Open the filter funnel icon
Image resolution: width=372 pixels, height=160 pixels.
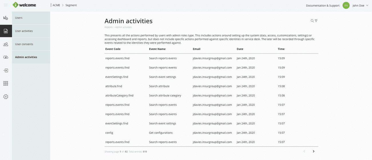[x=316, y=21]
